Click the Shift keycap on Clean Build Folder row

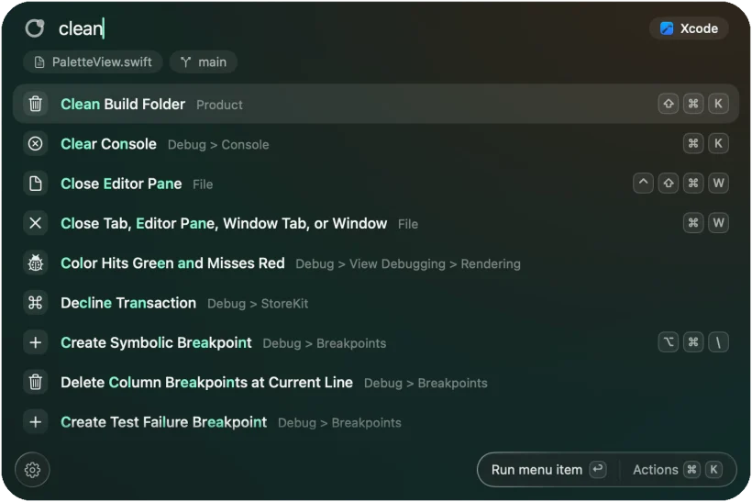click(x=668, y=104)
